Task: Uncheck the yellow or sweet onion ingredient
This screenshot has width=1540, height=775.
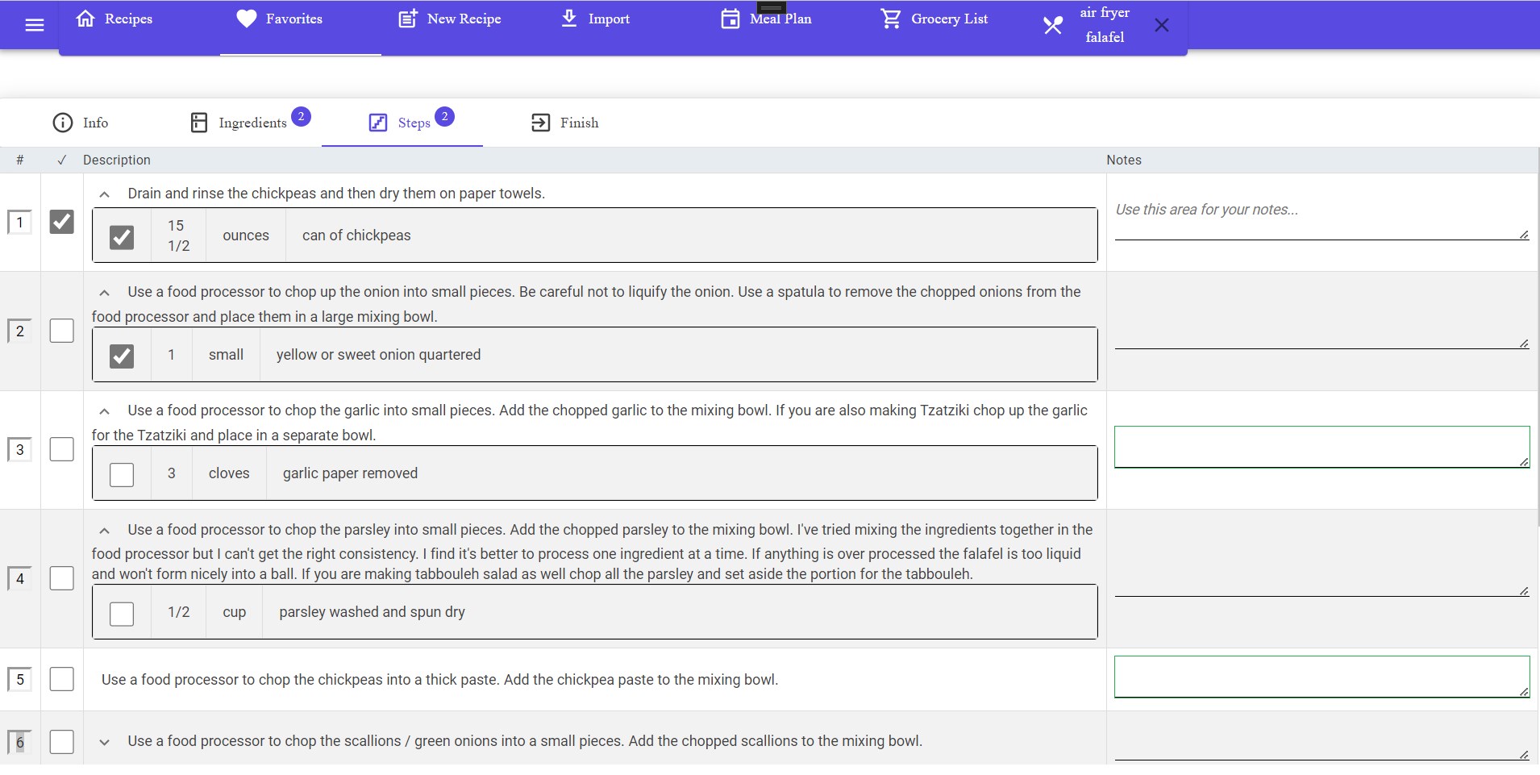Action: [x=122, y=356]
